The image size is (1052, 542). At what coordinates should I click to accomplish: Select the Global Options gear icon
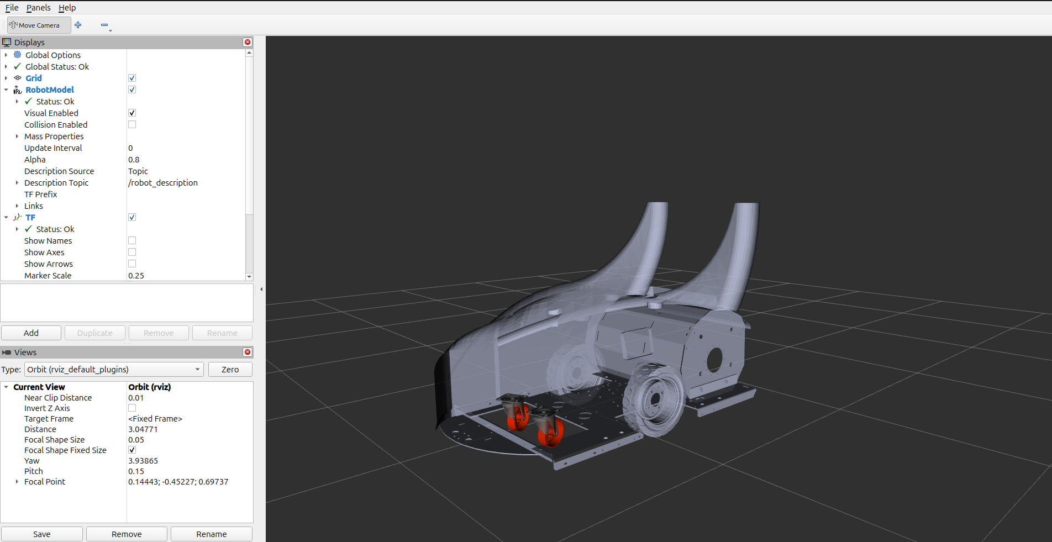[x=18, y=55]
